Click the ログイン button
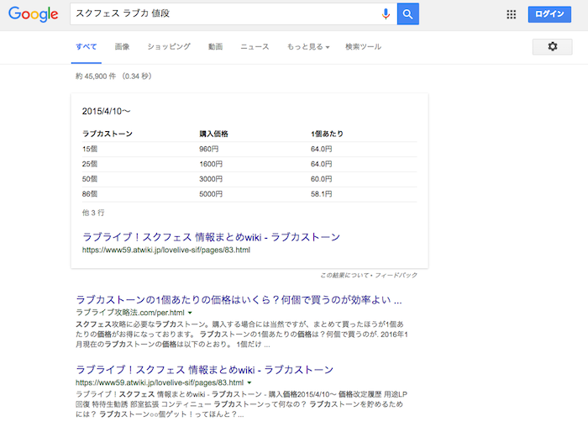The height and width of the screenshot is (427, 588). click(549, 14)
